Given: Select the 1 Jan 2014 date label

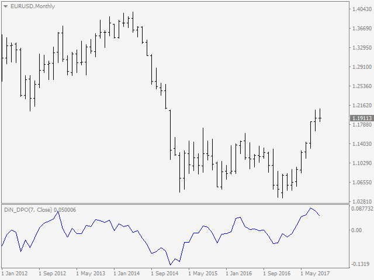Looking at the screenshot, I should [126, 274].
